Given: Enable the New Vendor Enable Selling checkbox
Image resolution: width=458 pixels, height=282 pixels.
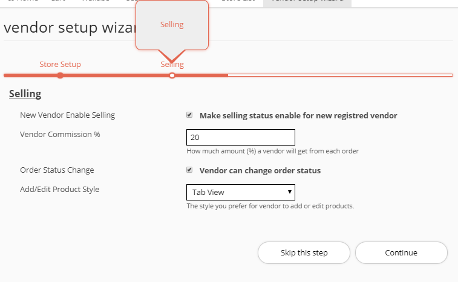Looking at the screenshot, I should click(189, 115).
